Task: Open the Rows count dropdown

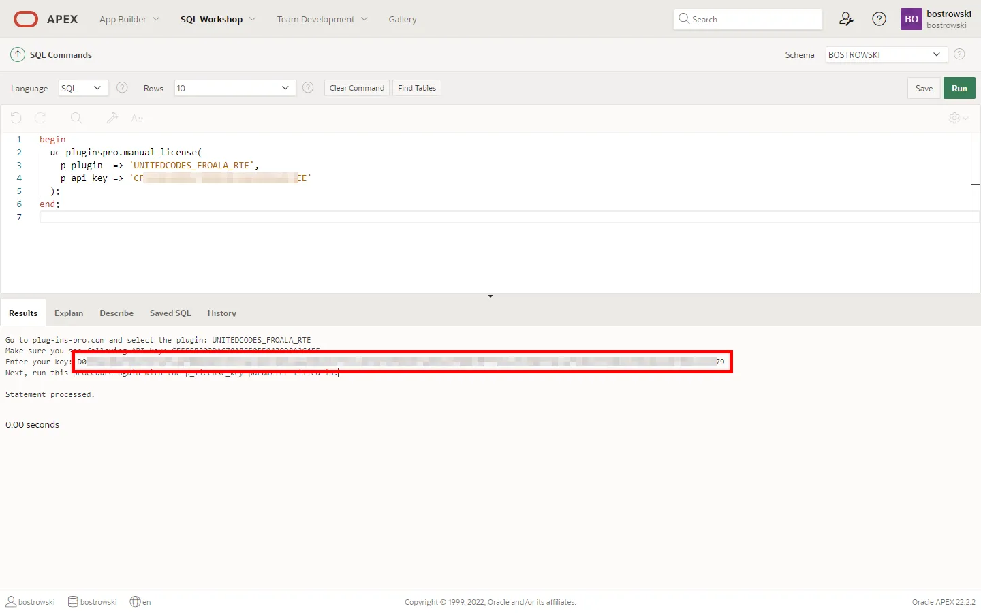Action: [234, 88]
